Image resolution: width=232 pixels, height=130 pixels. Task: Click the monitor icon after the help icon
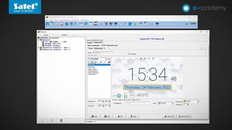coord(111,24)
